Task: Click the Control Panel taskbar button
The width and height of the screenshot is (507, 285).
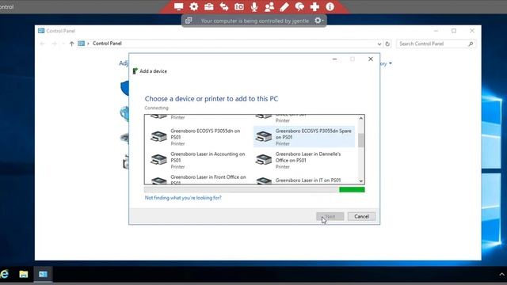Action: (x=43, y=274)
